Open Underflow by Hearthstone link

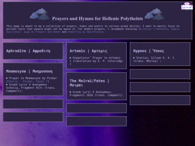85,32
